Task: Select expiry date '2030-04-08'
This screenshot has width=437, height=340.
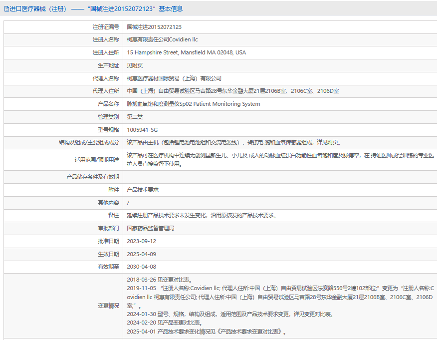Action: (x=142, y=267)
